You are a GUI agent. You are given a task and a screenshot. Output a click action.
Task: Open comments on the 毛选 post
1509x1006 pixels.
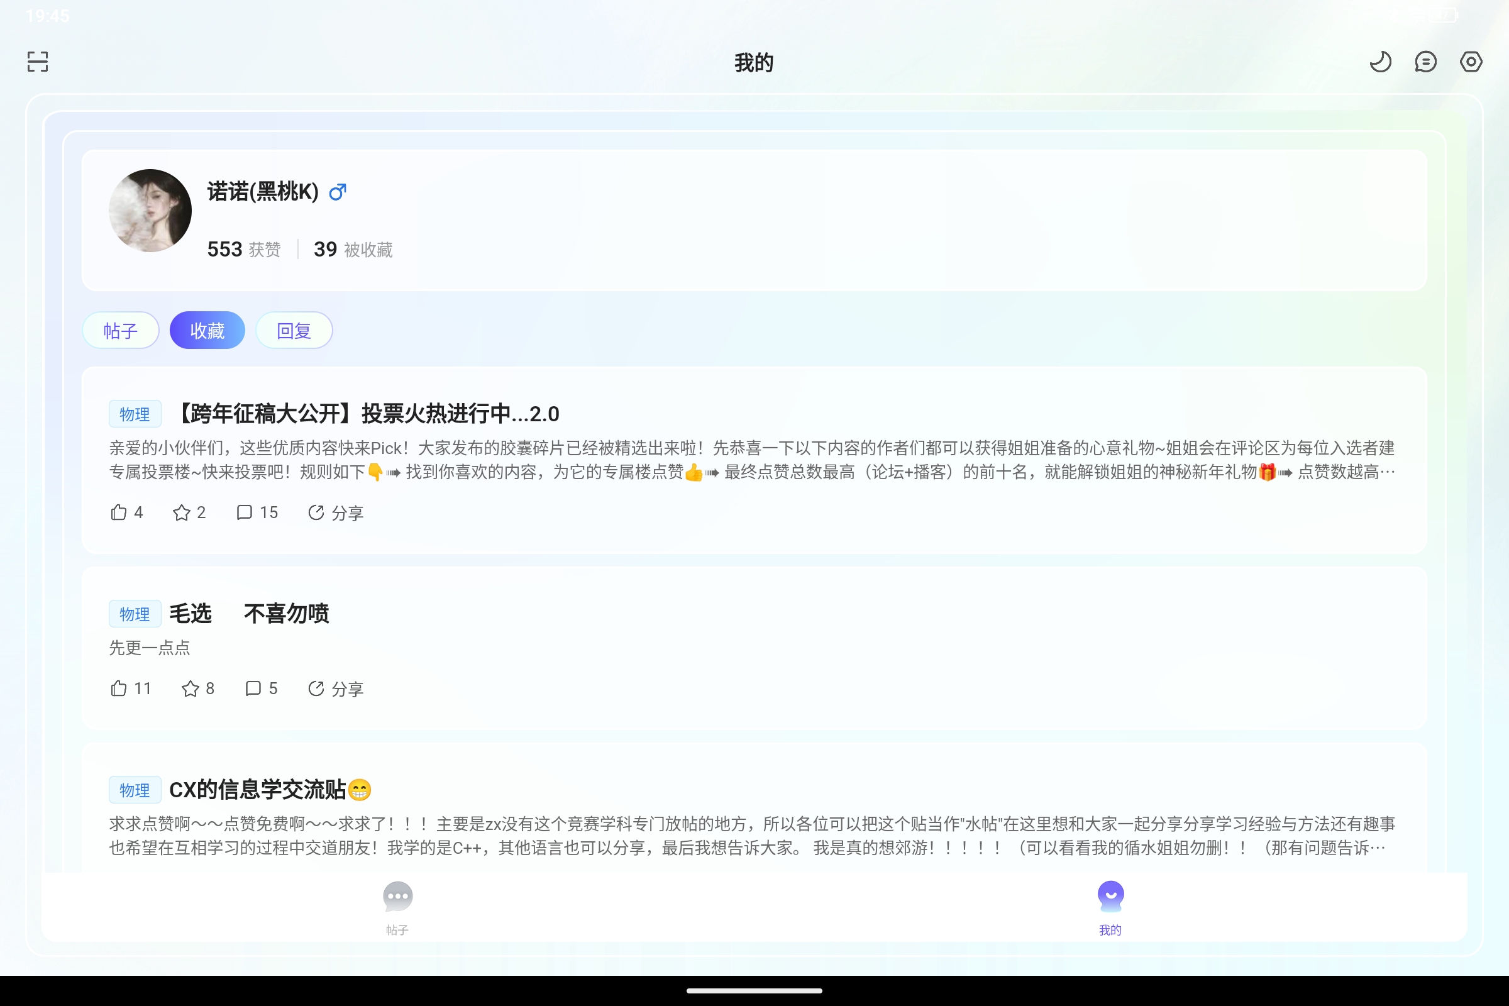pos(260,688)
